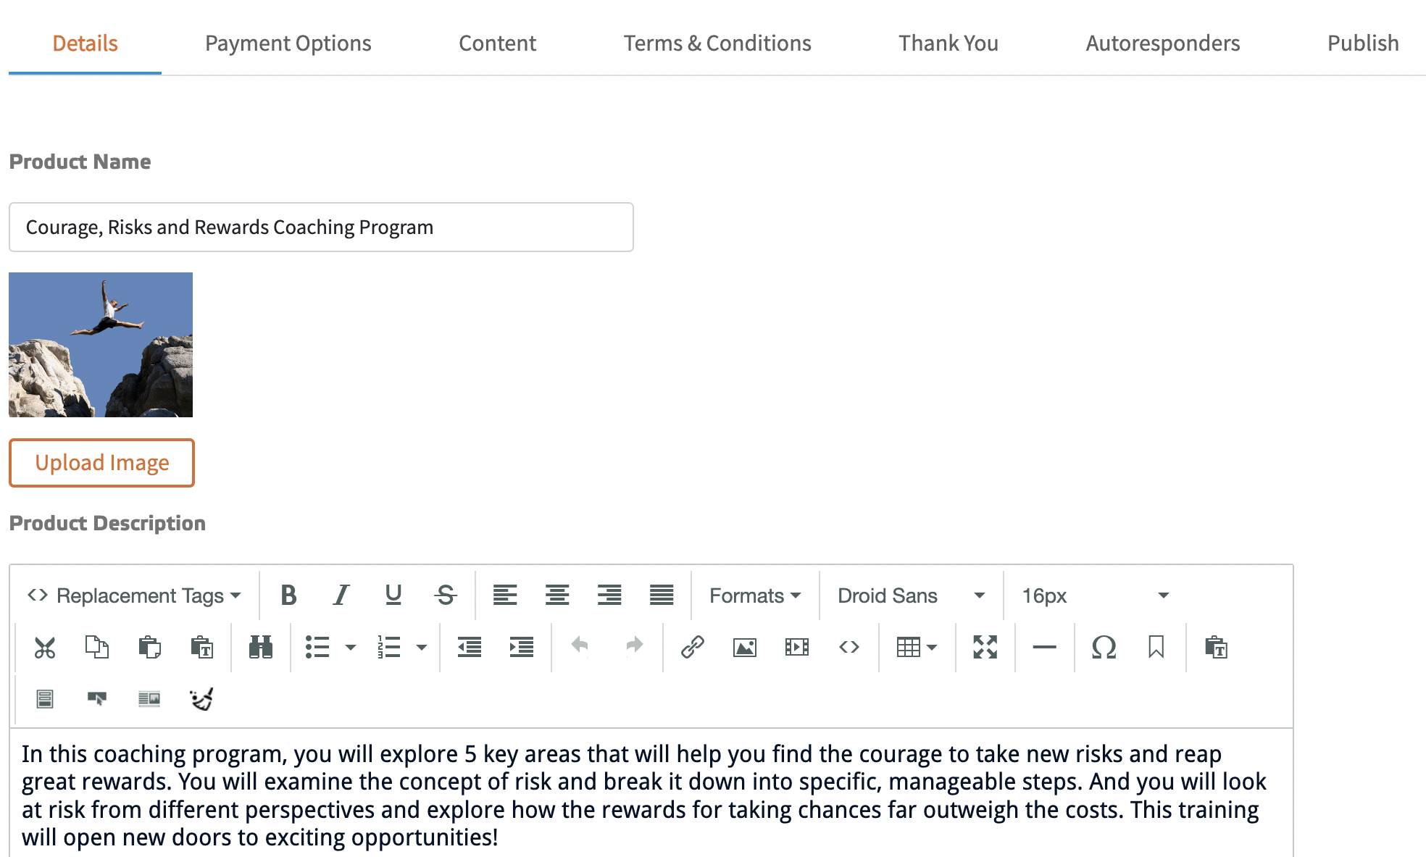This screenshot has width=1426, height=857.
Task: Center align the text
Action: click(556, 595)
